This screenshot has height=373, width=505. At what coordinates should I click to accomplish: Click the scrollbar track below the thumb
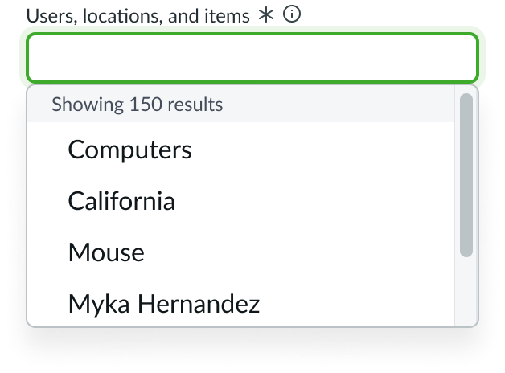(x=466, y=291)
